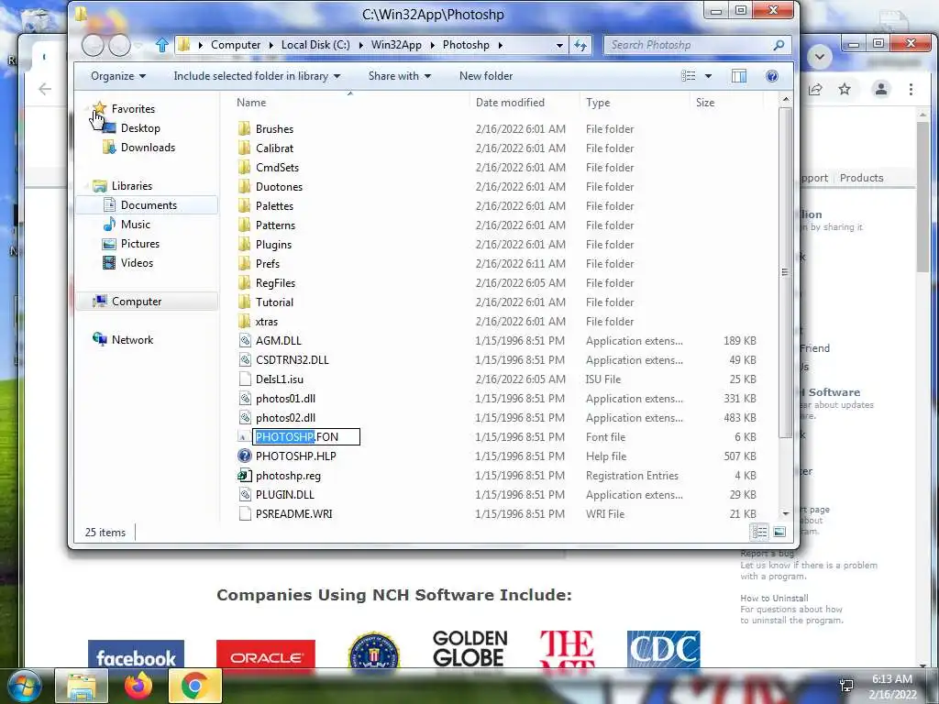
Task: Expand the address bar history dropdown
Action: click(x=559, y=45)
